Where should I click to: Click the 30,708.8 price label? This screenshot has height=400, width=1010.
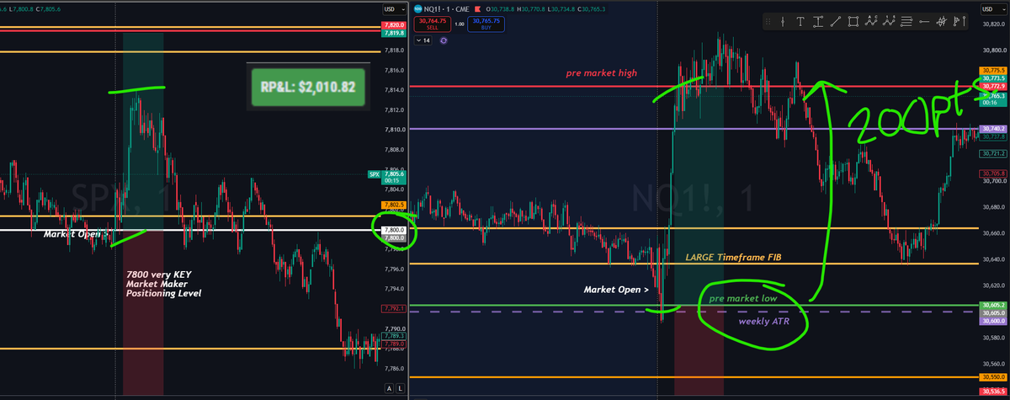tap(993, 173)
